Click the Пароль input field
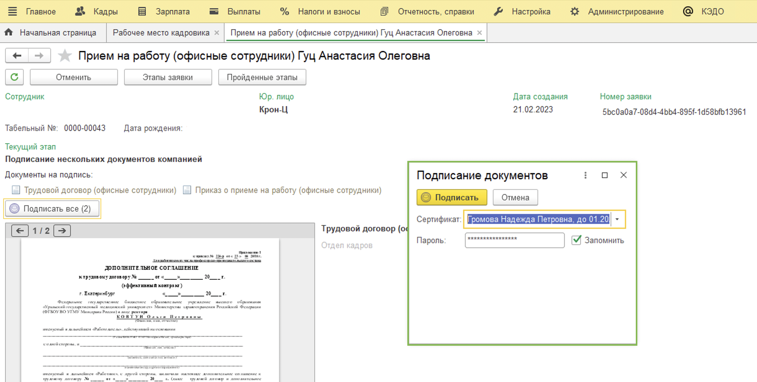The image size is (757, 382). tap(515, 240)
